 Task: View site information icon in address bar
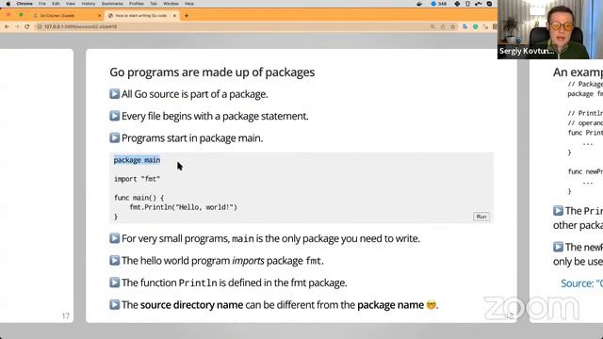40,26
